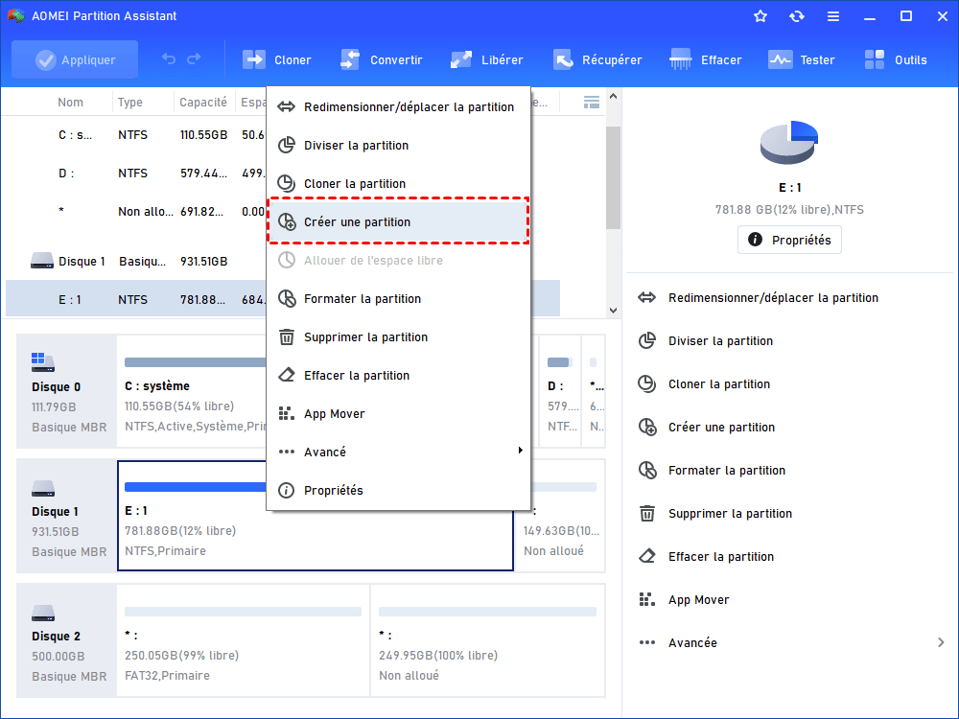Click the E : 1 pie chart icon
The width and height of the screenshot is (959, 719).
point(789,143)
